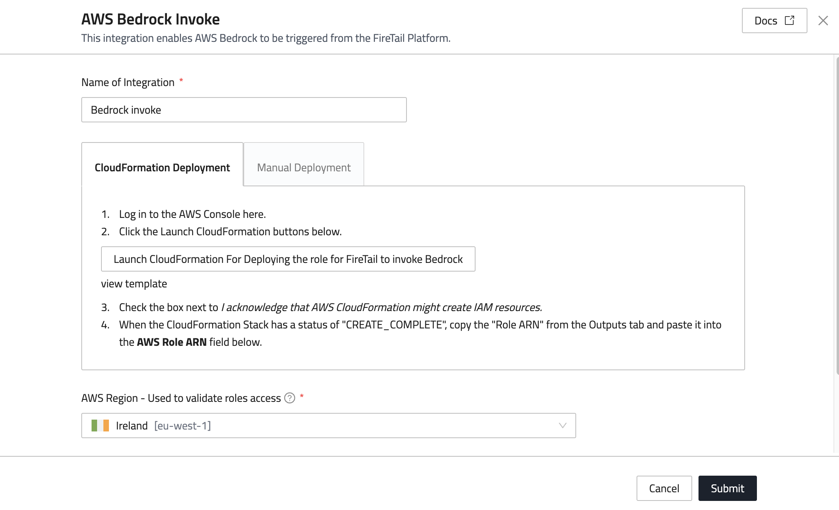Viewport: 839px width, 510px height.
Task: Click the Ireland flag icon in region field
Action: (100, 426)
